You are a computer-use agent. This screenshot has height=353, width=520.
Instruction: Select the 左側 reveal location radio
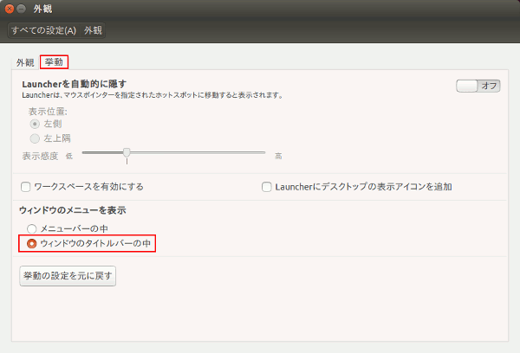click(x=35, y=124)
